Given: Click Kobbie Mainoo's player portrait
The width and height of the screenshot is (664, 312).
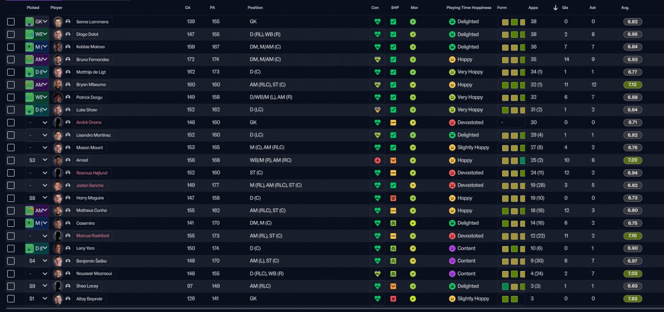Looking at the screenshot, I should click(58, 47).
